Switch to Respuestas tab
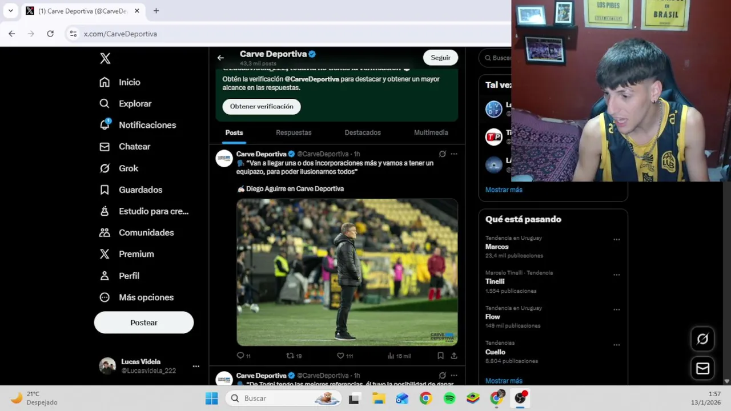The width and height of the screenshot is (731, 411). pos(294,132)
